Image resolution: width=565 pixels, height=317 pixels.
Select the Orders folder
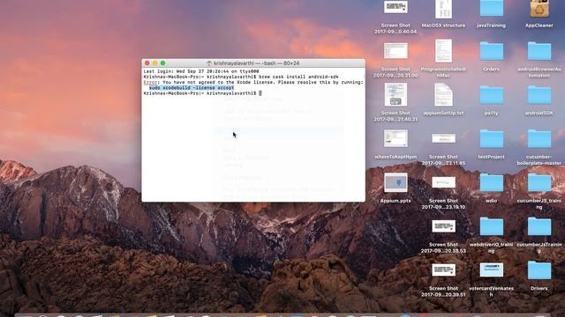[491, 51]
